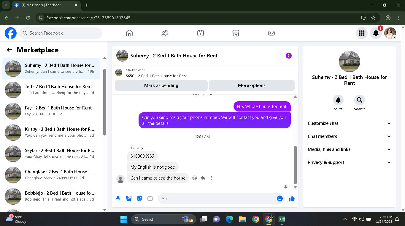The width and height of the screenshot is (405, 226).
Task: Click the conversation list scrollbar
Action: pyautogui.click(x=104, y=102)
